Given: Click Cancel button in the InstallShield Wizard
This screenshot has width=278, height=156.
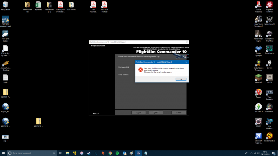Looking at the screenshot, I should pos(179,113).
